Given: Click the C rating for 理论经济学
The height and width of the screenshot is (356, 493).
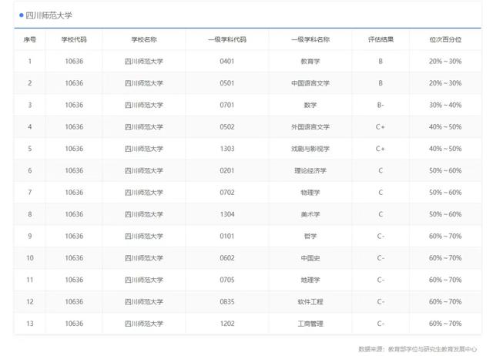Looking at the screenshot, I should pos(381,170).
